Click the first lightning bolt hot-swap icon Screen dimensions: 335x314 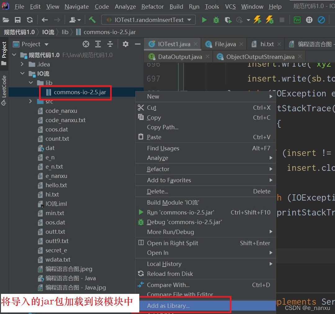[x=257, y=20]
